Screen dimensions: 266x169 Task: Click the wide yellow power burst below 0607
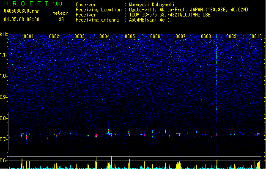(x=178, y=165)
